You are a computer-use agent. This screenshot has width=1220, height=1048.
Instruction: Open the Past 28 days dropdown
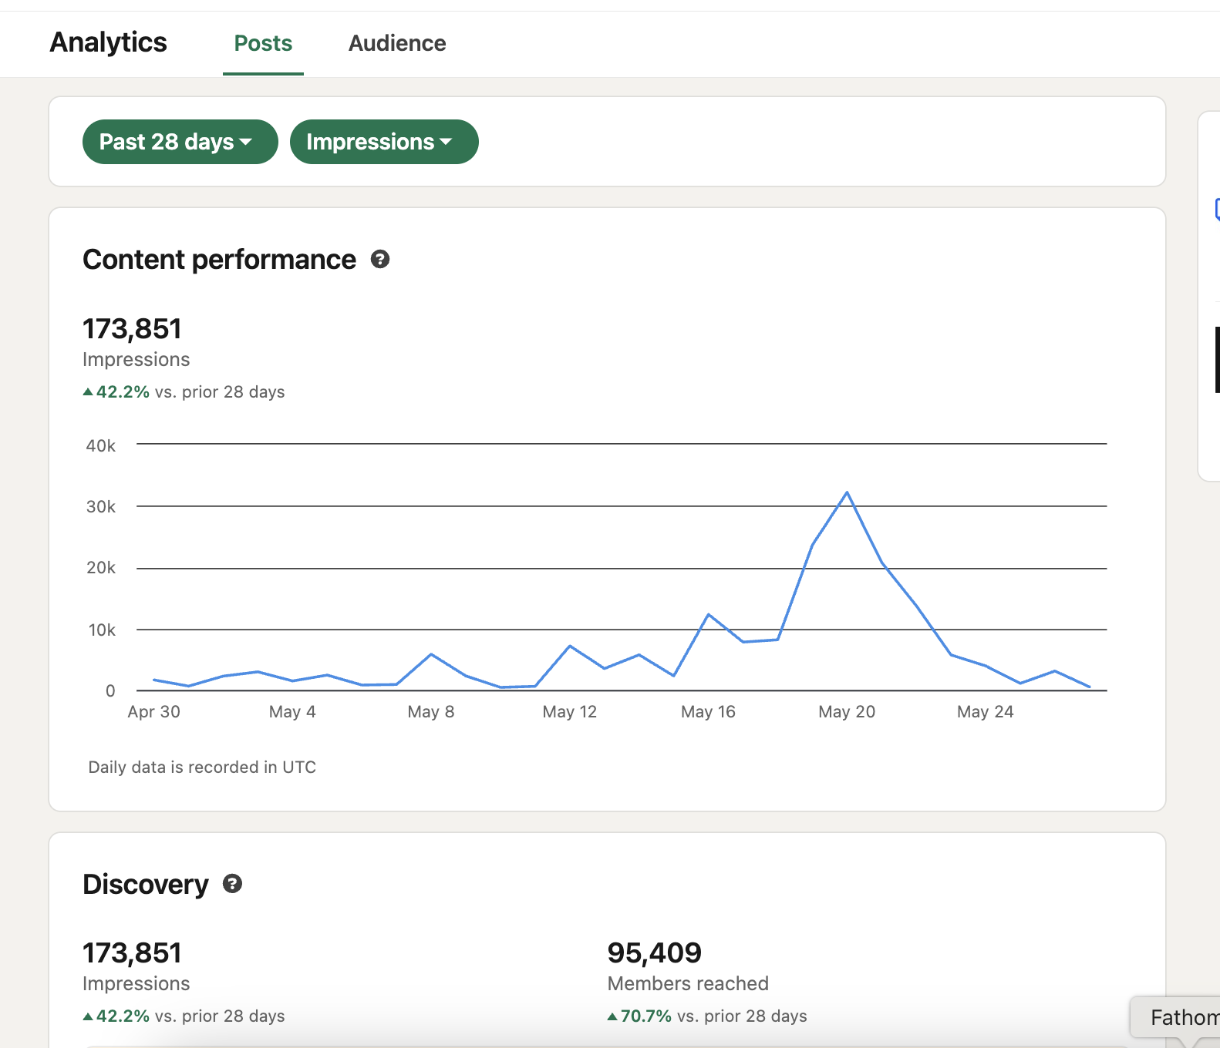(180, 142)
